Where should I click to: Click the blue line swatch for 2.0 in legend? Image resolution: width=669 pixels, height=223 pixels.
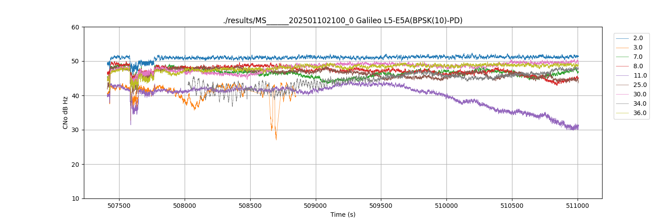point(622,38)
